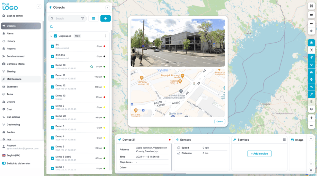Image resolution: width=317 pixels, height=176 pixels.
Task: Open Drivers menu item
Action: 21,102
